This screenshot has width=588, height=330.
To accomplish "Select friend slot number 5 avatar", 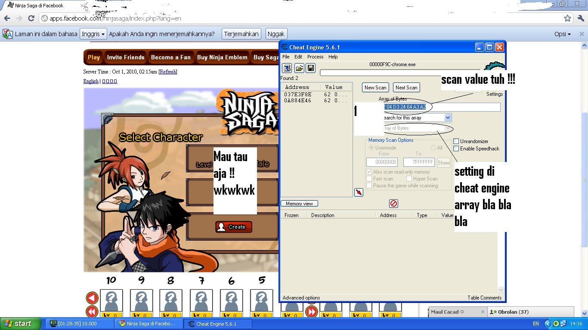I will (x=261, y=301).
